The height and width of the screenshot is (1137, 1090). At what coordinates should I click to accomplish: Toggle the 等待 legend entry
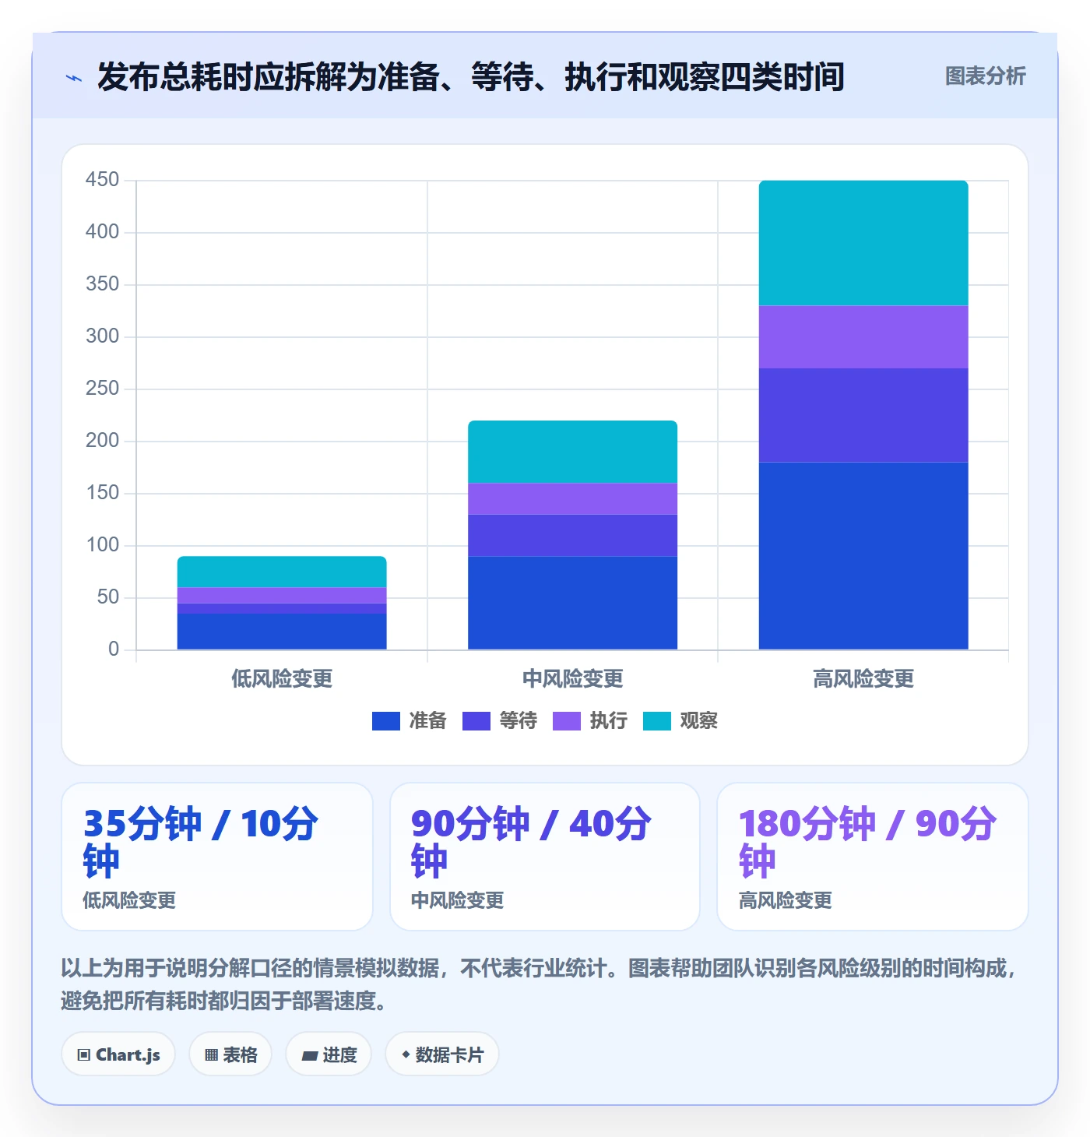click(x=500, y=721)
